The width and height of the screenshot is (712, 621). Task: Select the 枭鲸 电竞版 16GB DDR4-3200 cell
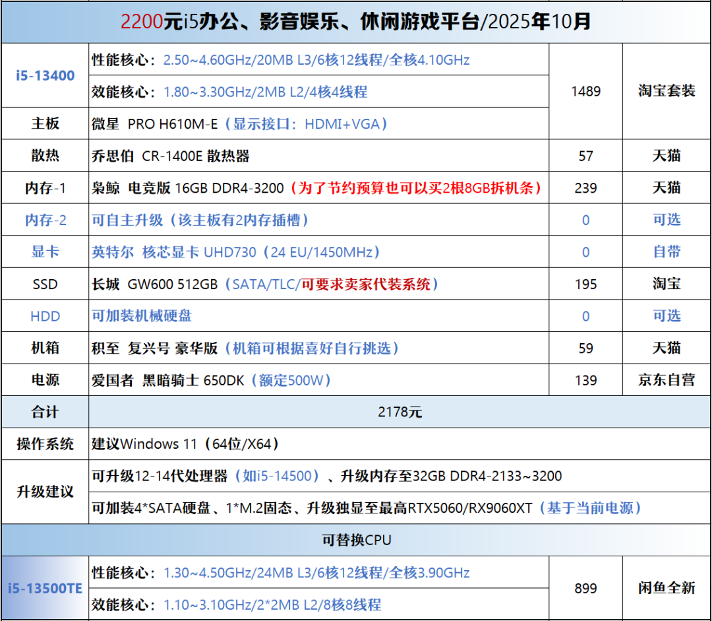318,188
